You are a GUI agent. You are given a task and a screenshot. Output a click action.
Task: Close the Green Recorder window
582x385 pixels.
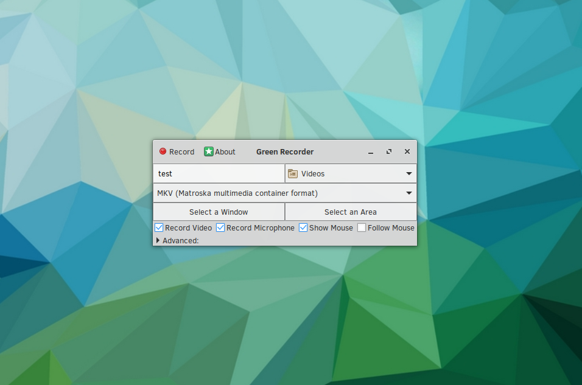tap(407, 151)
